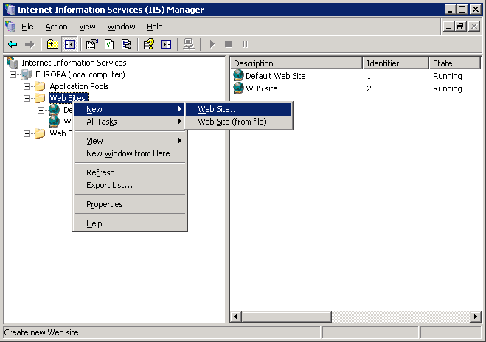
Task: Click the Pause item toolbar icon
Action: pos(245,44)
